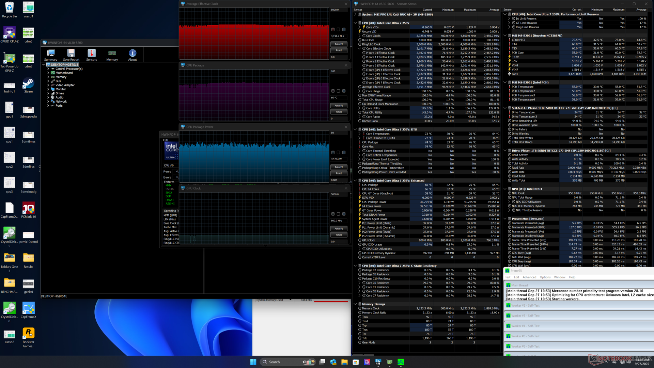Select Network in the HWiNFO device tree
Screen dimensions: 654x368
61,102
